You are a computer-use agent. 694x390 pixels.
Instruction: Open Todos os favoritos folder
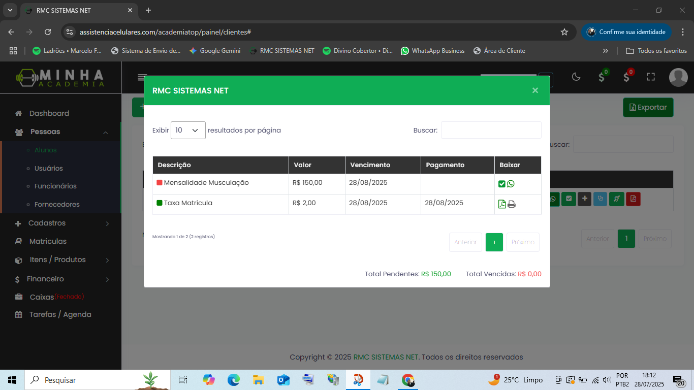tap(656, 51)
